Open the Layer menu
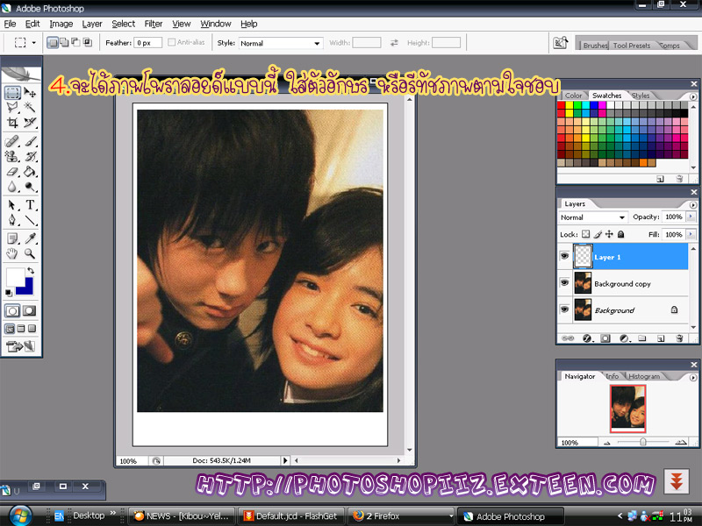The width and height of the screenshot is (702, 526). (x=92, y=24)
